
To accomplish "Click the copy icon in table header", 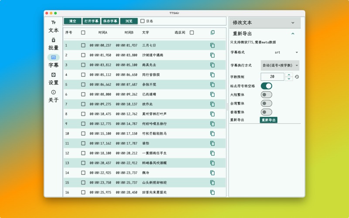I will coord(212,32).
